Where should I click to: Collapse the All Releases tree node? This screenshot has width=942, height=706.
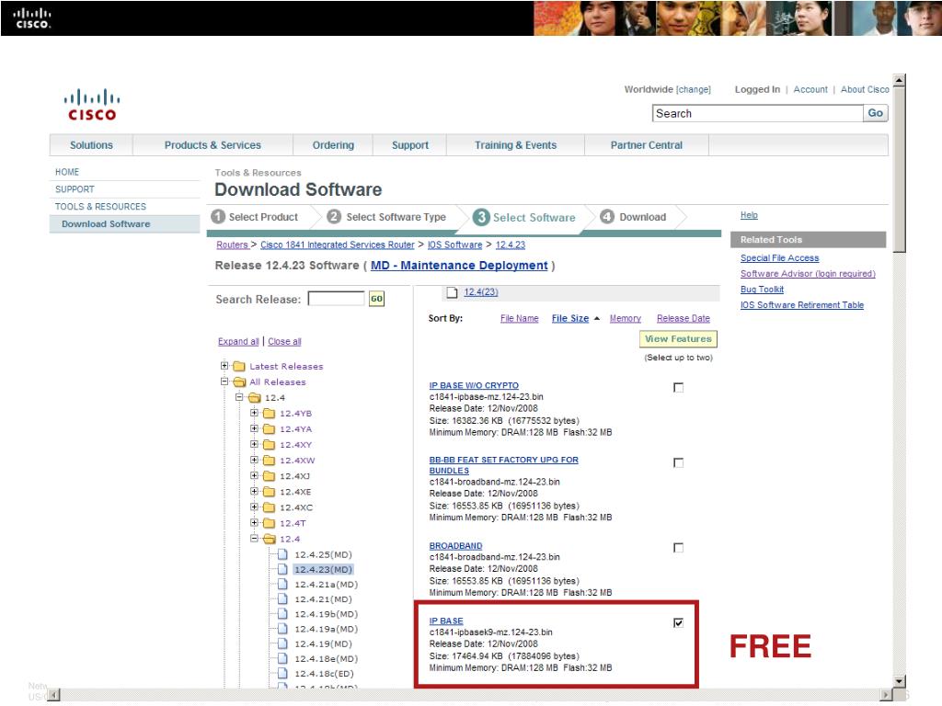pos(224,381)
